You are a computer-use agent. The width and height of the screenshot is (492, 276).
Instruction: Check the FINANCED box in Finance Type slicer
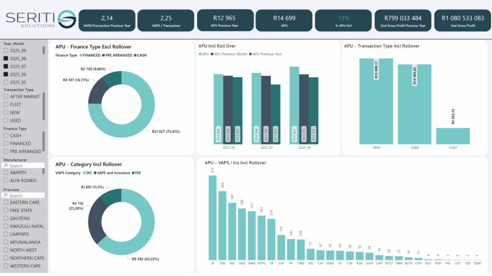click(x=6, y=144)
